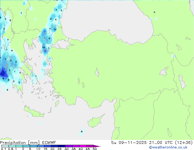Viewport: 194px width, 150px height.
Task: Click the date "Su 09-11-2025"
Action: point(129,143)
